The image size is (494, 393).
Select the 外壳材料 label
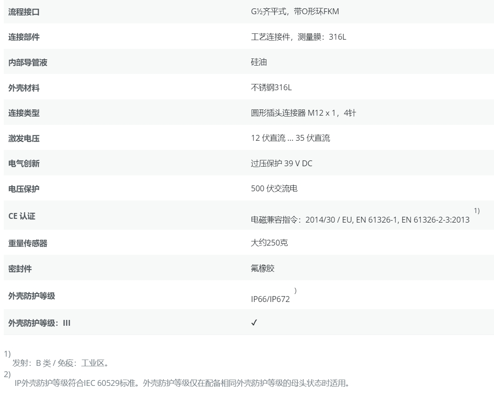click(x=24, y=88)
